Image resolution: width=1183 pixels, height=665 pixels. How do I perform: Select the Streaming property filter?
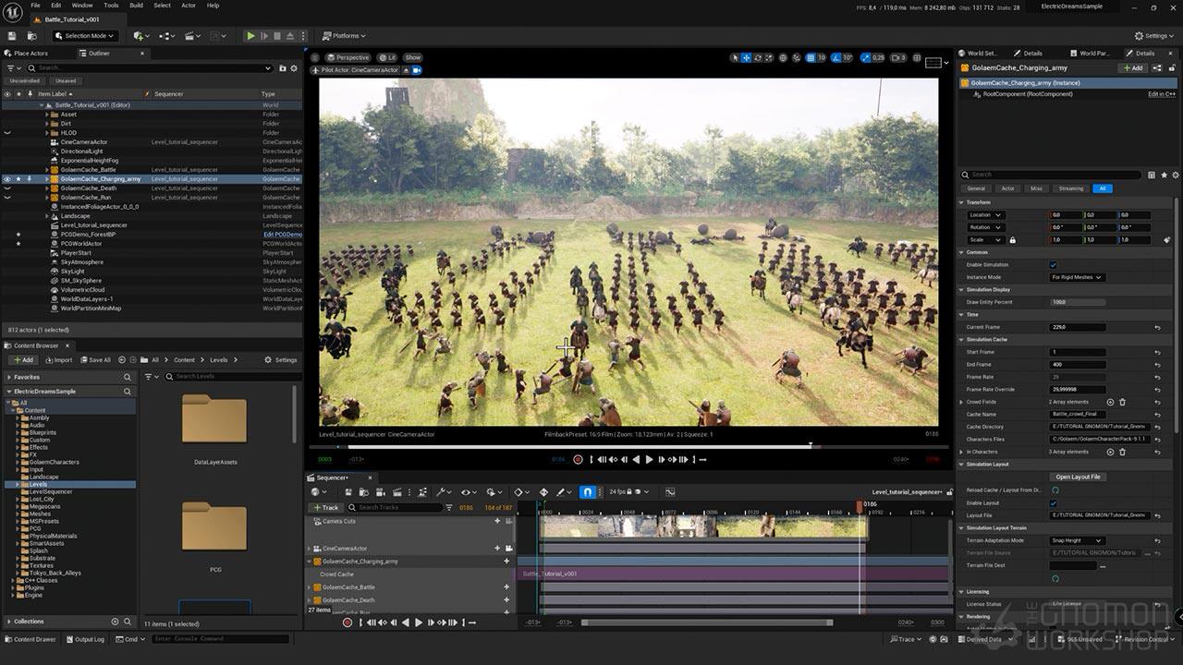point(1071,188)
